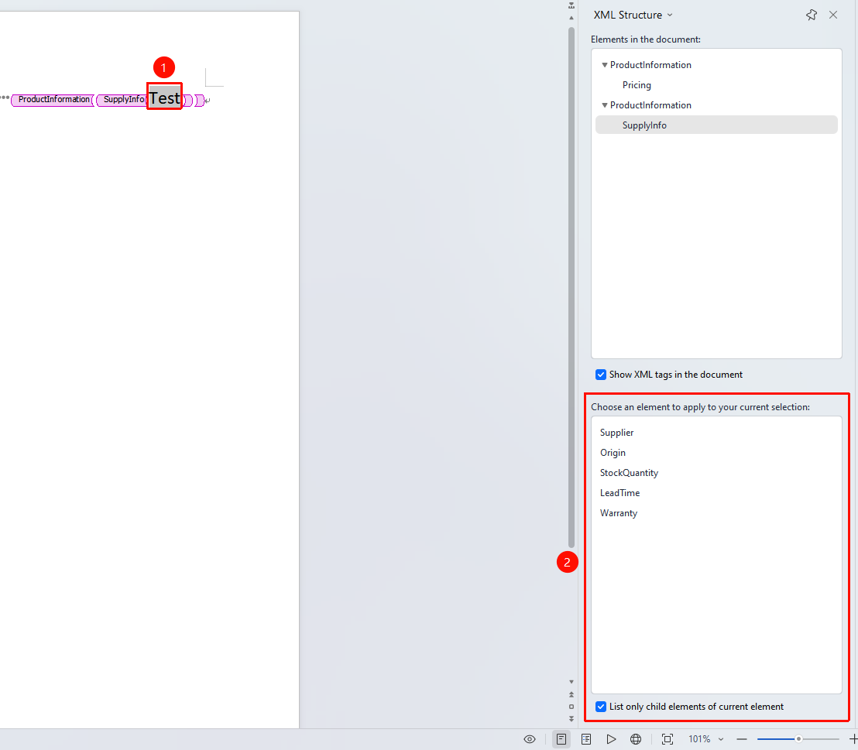Click the zoom out minus button
This screenshot has width=858, height=750.
(741, 739)
